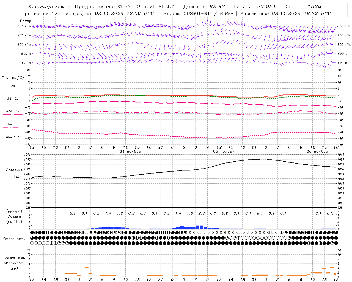This screenshot has width=352, height=282.
Task: Click the '06 ноября' date label
Action: [x=317, y=151]
